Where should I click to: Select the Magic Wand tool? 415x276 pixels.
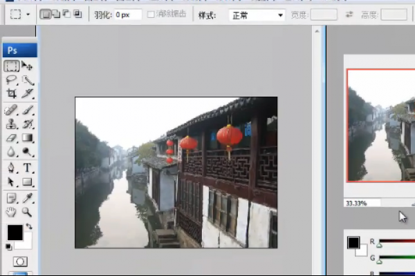click(28, 80)
